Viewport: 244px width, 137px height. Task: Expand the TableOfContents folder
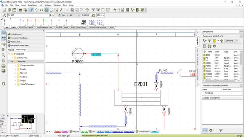click(15, 84)
